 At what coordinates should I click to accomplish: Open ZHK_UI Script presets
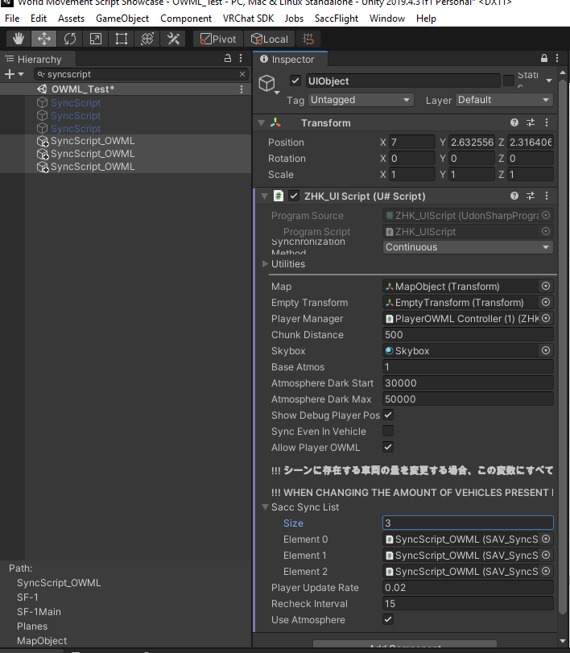[531, 196]
